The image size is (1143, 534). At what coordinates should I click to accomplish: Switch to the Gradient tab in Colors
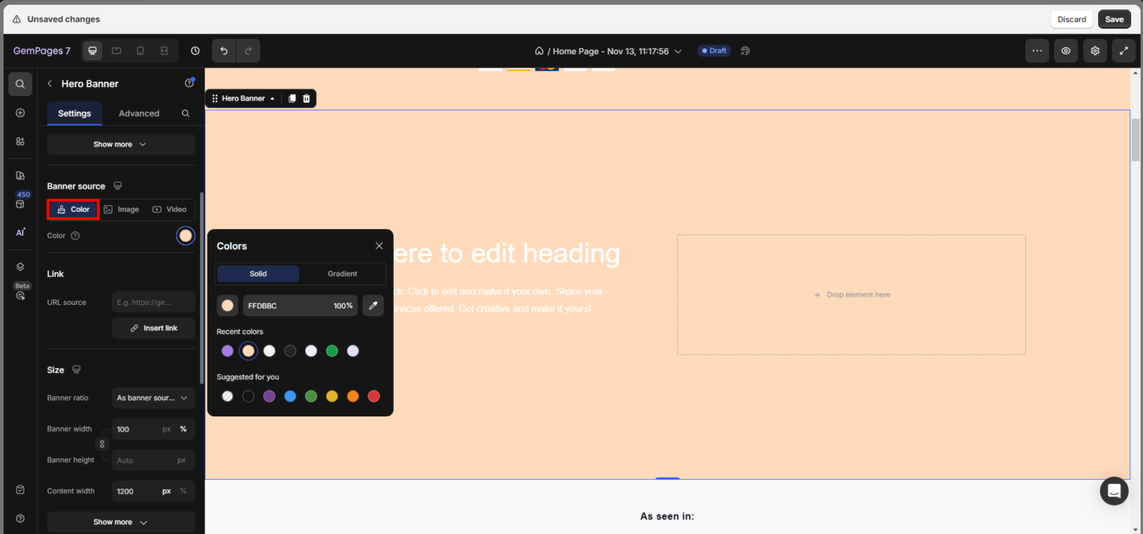tap(342, 274)
